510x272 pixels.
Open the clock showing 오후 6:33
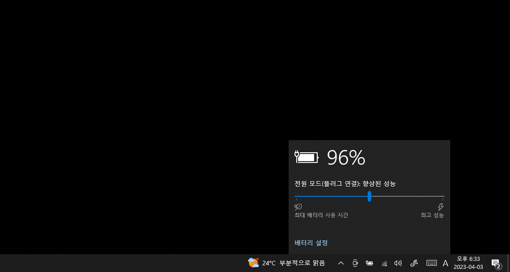[x=469, y=263]
